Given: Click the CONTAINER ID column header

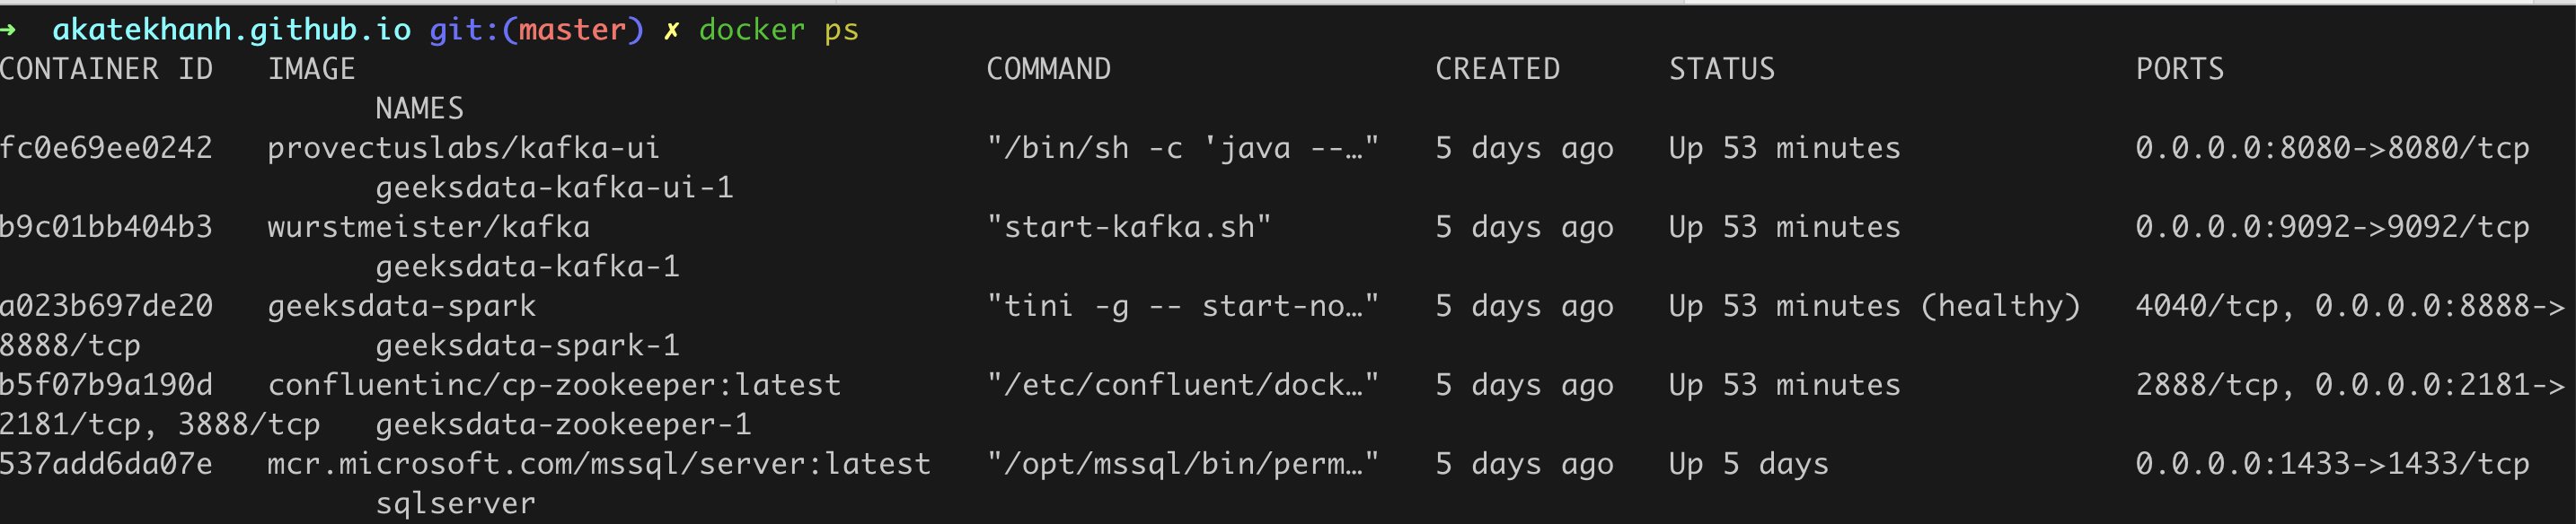Looking at the screenshot, I should point(107,69).
